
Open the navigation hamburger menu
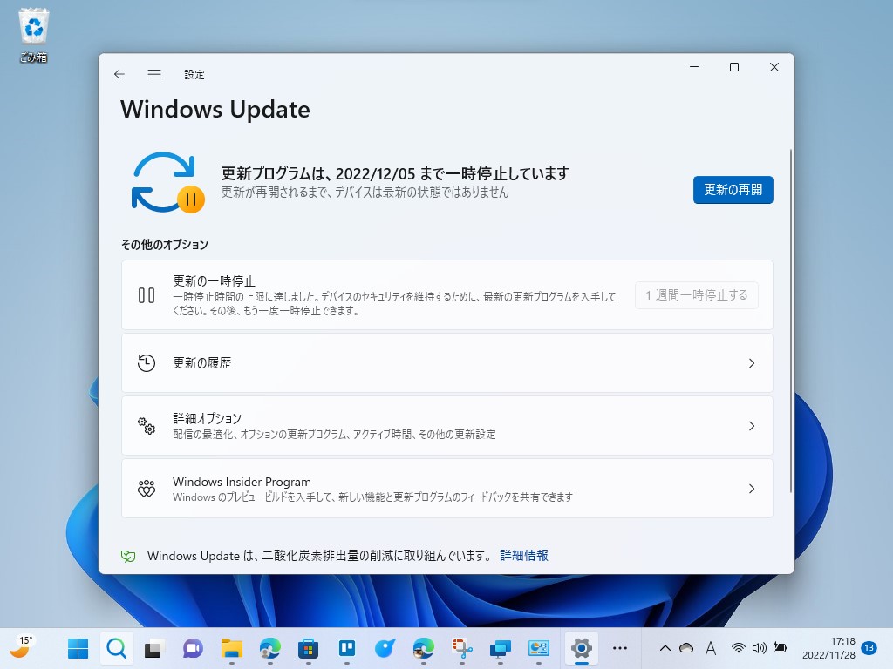(x=154, y=74)
